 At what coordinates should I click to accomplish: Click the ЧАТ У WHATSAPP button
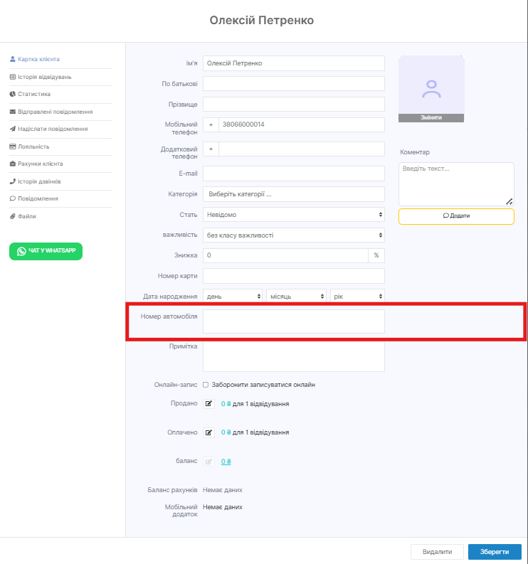click(x=46, y=251)
